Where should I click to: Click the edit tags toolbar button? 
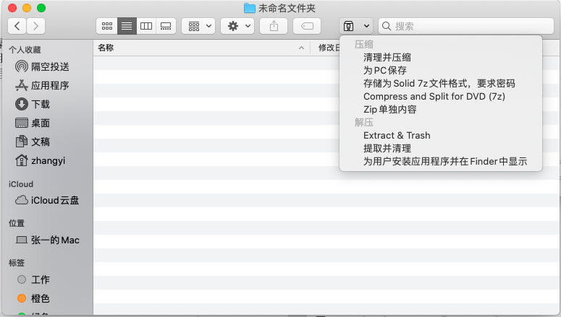[307, 26]
